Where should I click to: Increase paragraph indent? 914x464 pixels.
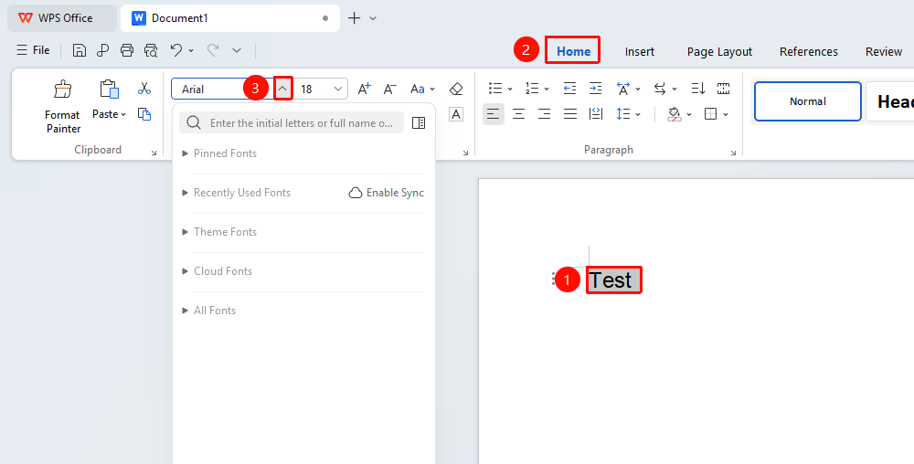pyautogui.click(x=595, y=89)
